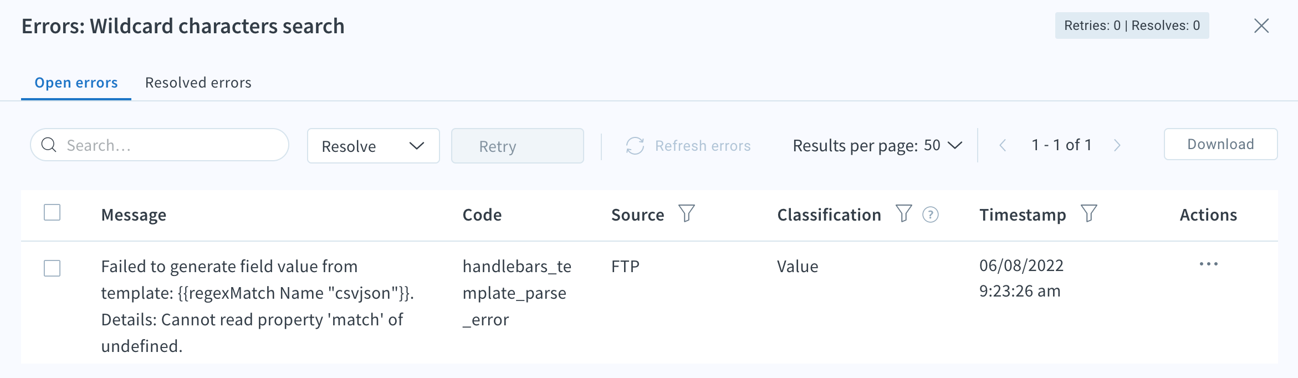Switch to the Resolved errors tab
This screenshot has height=378, width=1298.
(x=198, y=83)
